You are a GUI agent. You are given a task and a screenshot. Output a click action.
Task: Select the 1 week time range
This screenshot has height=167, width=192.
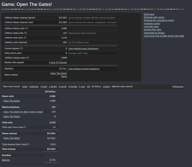[x=44, y=87]
